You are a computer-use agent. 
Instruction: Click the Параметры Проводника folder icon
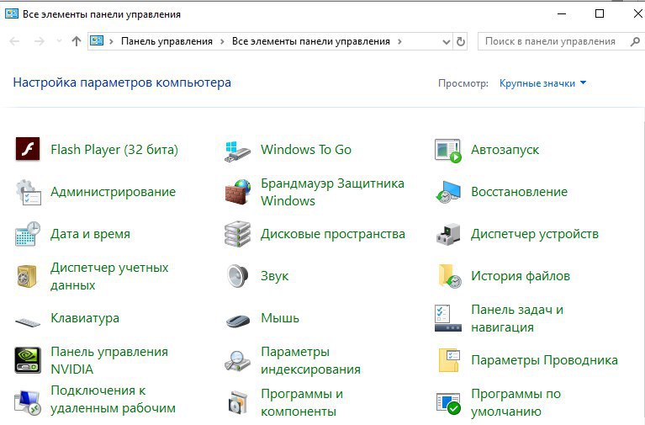click(x=449, y=360)
